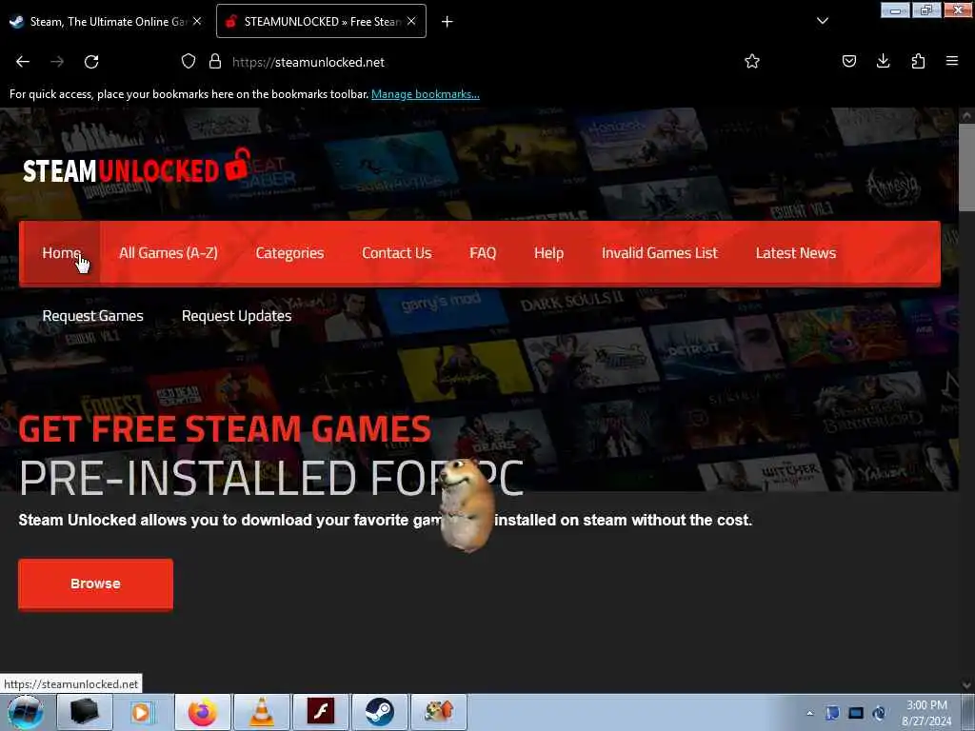Click the monitor tray icon

coord(856,713)
